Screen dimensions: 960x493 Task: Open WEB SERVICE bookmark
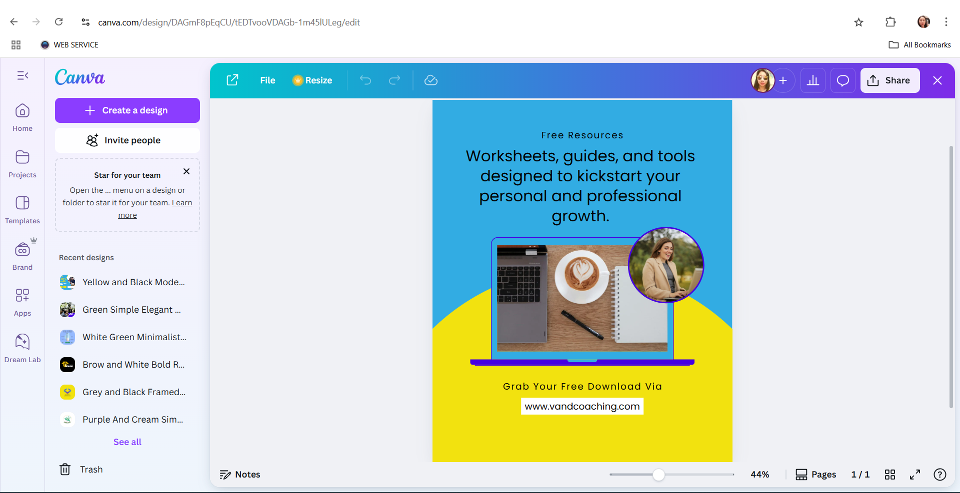click(69, 45)
